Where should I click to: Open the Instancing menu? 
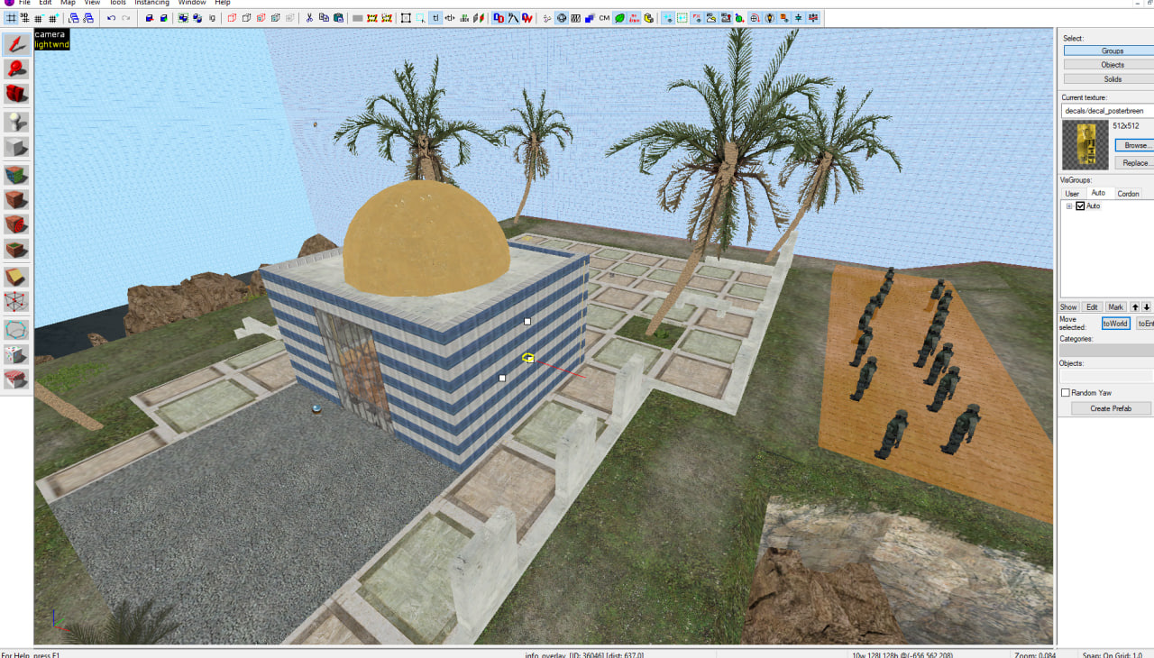(x=151, y=3)
